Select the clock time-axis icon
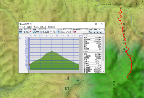Screen dimensions: 144x98 coord(24,32)
